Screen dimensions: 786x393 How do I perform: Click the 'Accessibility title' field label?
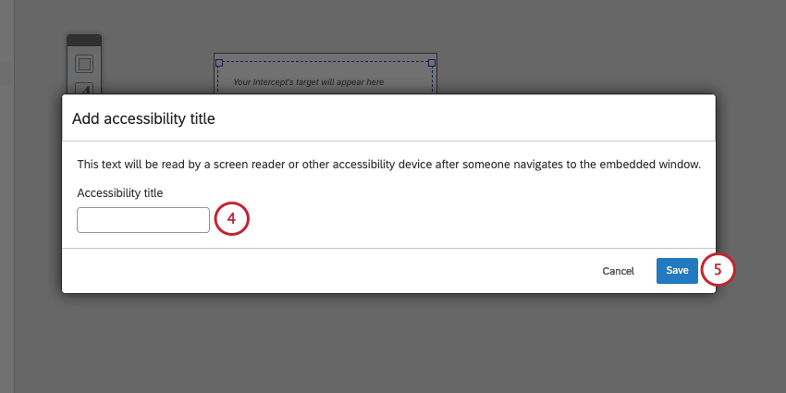[x=120, y=193]
